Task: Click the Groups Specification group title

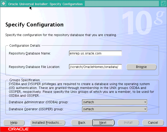Action: 24,80
